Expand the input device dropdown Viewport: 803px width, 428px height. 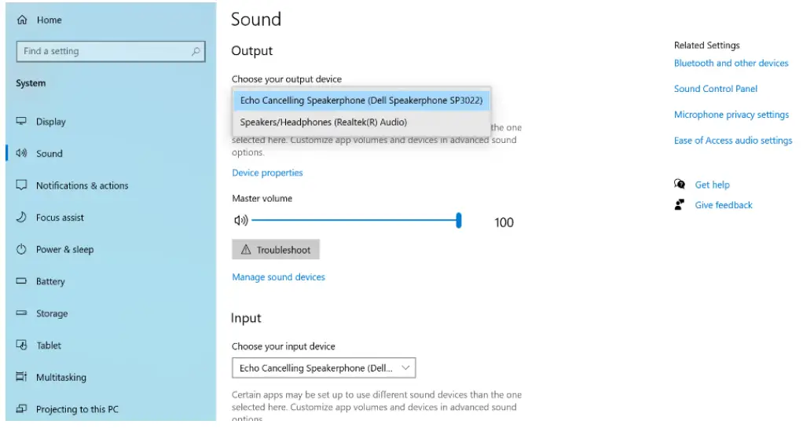click(x=324, y=368)
